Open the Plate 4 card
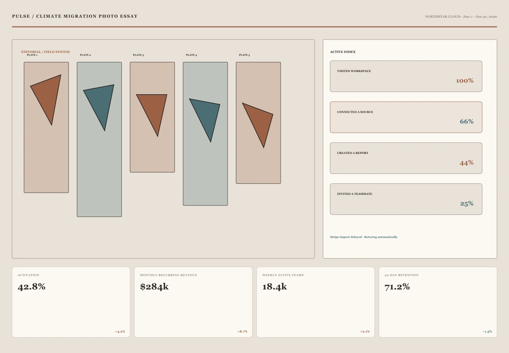 tap(205, 134)
